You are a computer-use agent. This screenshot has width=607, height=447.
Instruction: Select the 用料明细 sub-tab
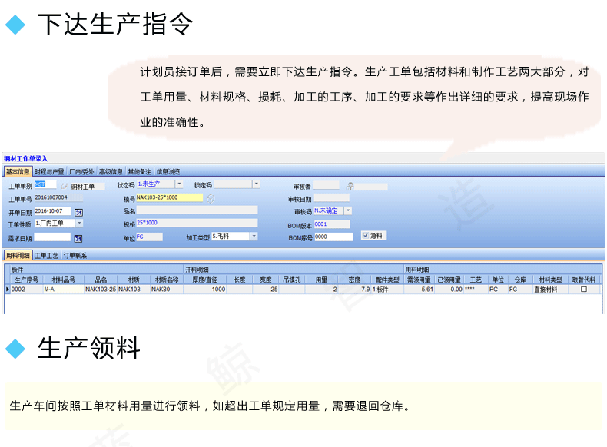click(x=18, y=256)
